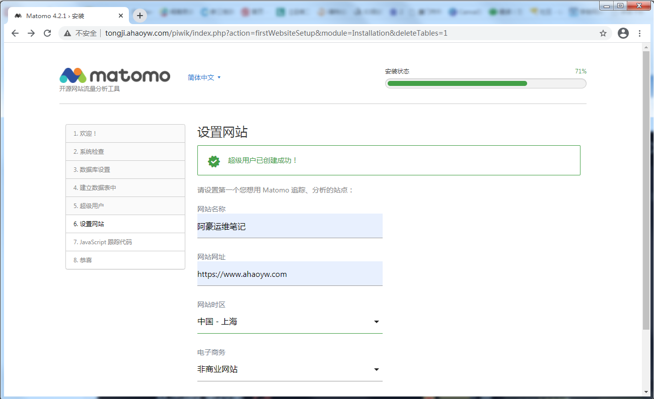Click the green success checkmark badge
The height and width of the screenshot is (399, 654).
pos(214,161)
